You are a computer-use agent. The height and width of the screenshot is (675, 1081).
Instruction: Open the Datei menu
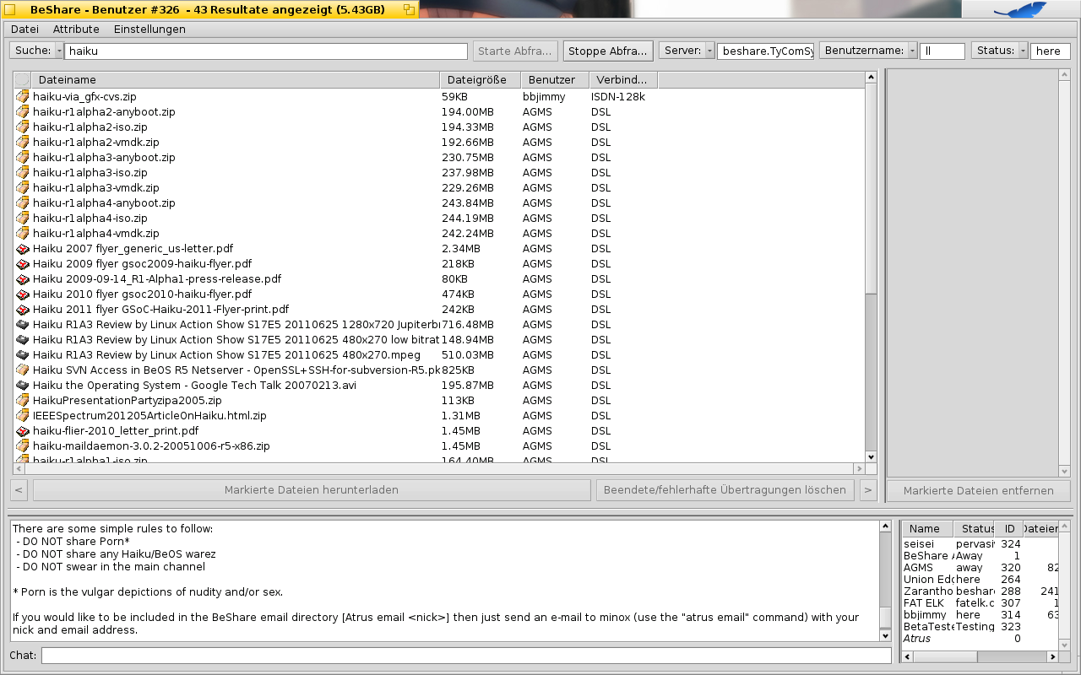click(x=24, y=29)
